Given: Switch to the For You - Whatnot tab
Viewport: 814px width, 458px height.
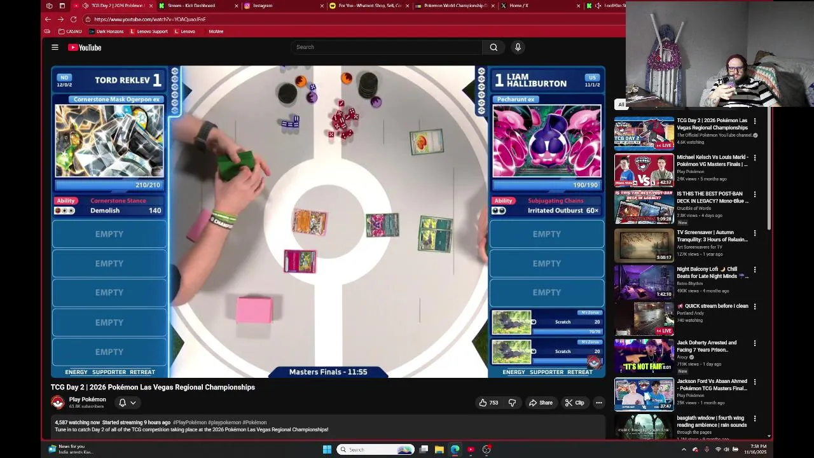Looking at the screenshot, I should tap(369, 6).
